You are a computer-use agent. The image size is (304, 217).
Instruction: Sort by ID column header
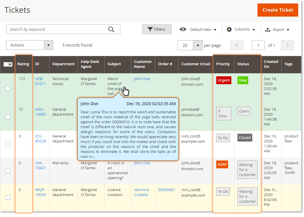40,64
